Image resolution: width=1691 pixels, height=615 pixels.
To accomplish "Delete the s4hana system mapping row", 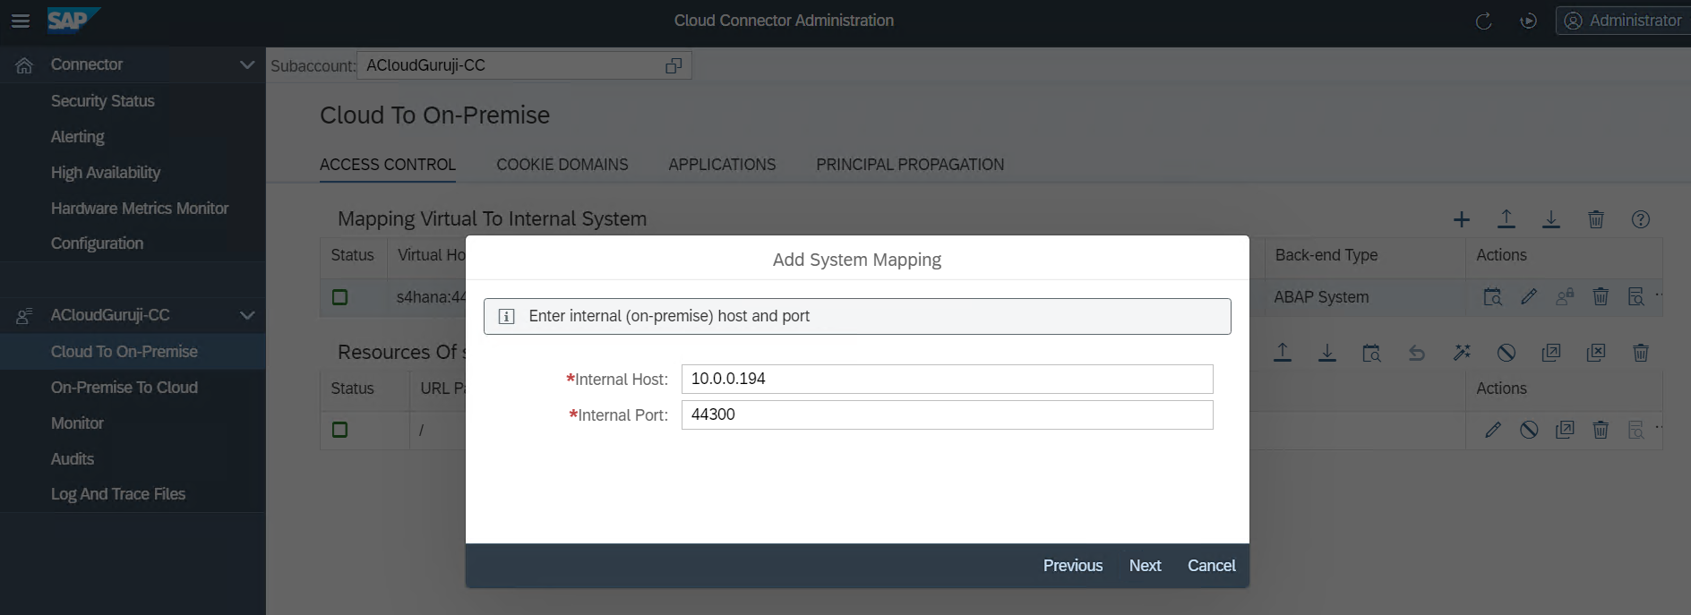I will point(1601,296).
